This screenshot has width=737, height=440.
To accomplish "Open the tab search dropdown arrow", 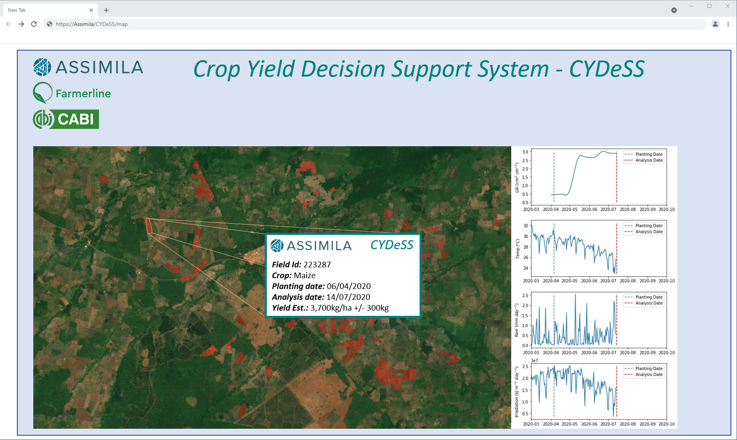I will tap(674, 10).
